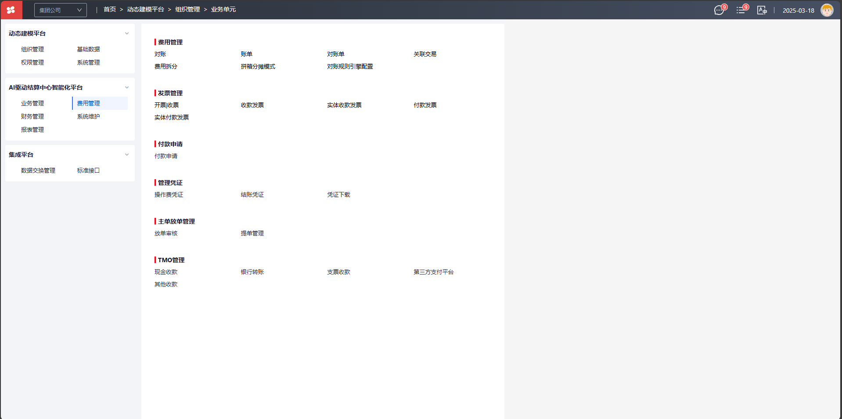Viewport: 842px width, 419px height.
Task: Open the 对账规则引擎配置 link
Action: click(x=350, y=66)
